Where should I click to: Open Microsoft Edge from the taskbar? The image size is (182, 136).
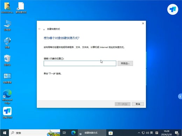[73, 133]
